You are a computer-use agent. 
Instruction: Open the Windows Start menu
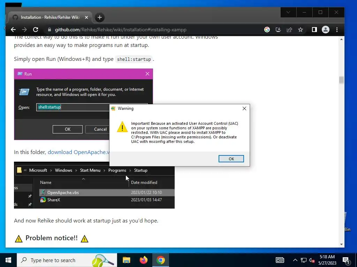[x=8, y=260]
